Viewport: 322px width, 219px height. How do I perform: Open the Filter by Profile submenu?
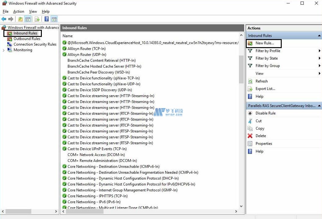[268, 51]
